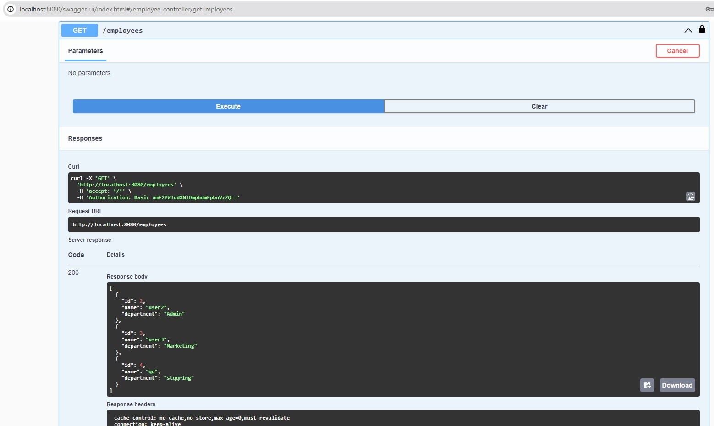714x426 pixels.
Task: Click the "Admin" department value
Action: 174,314
